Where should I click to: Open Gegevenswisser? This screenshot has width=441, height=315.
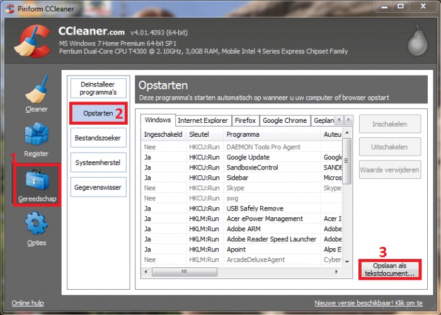click(x=98, y=187)
